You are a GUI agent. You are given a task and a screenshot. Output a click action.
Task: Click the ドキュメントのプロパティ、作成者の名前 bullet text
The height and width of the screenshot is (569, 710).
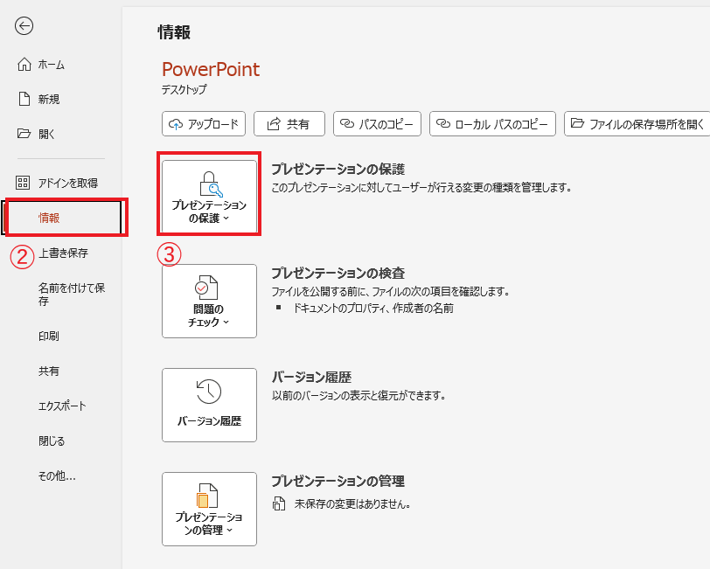pyautogui.click(x=373, y=309)
